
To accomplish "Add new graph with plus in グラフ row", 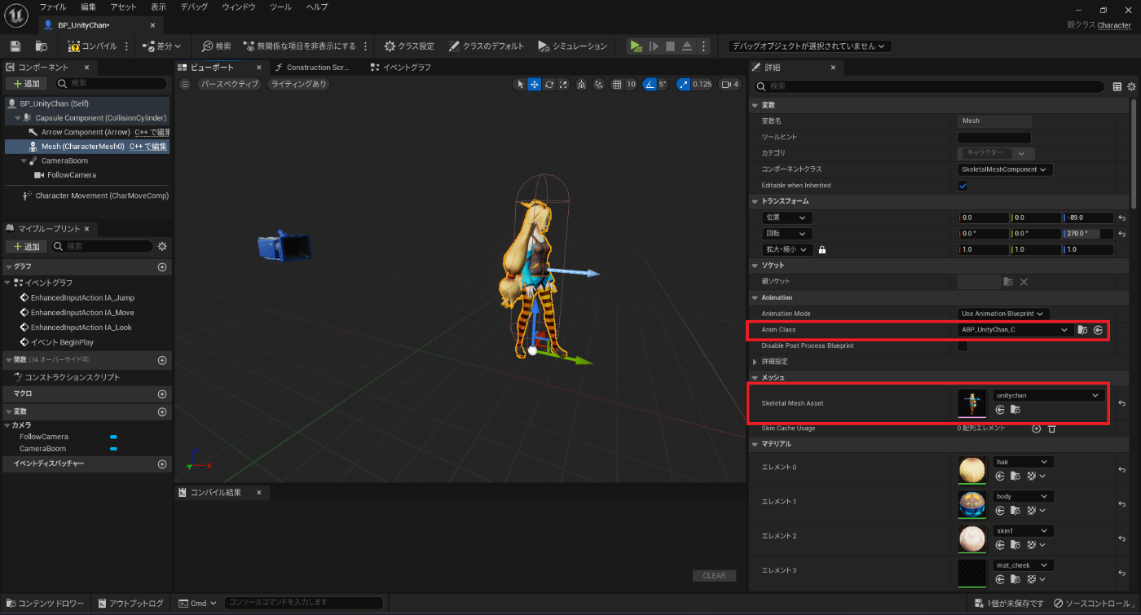I will (x=162, y=266).
